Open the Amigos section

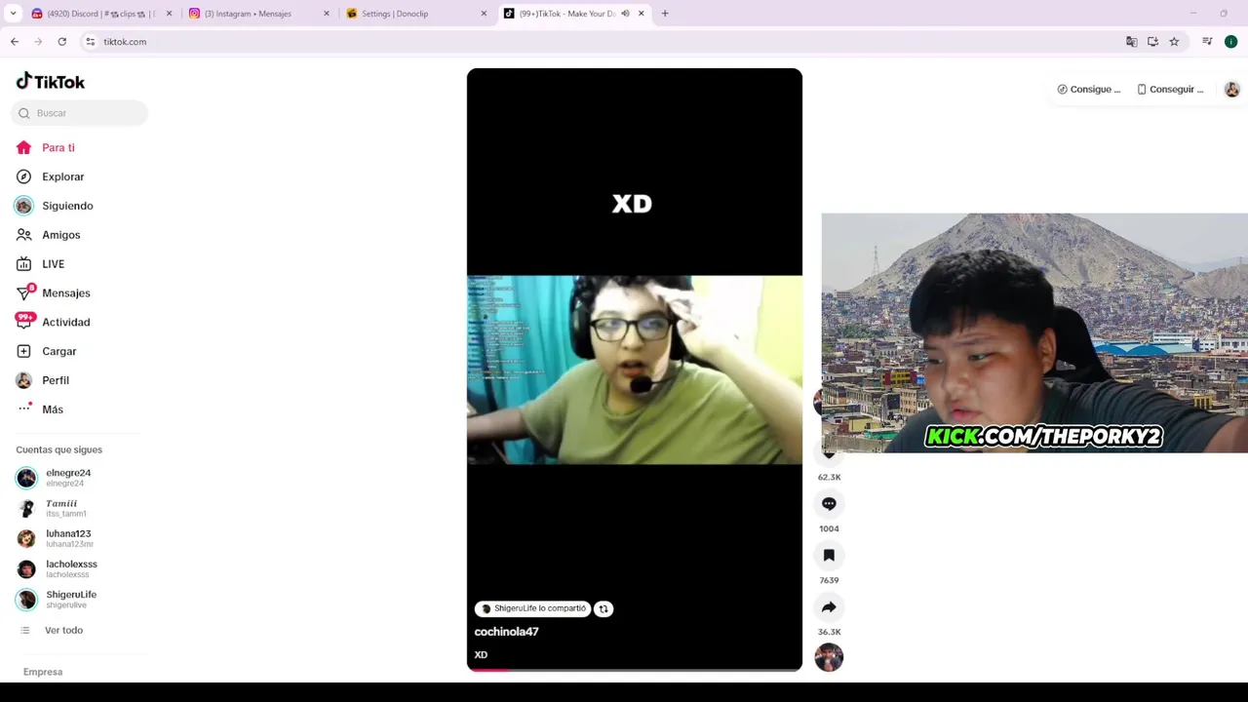pos(60,235)
